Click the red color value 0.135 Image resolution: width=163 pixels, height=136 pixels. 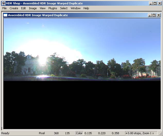[88, 133]
